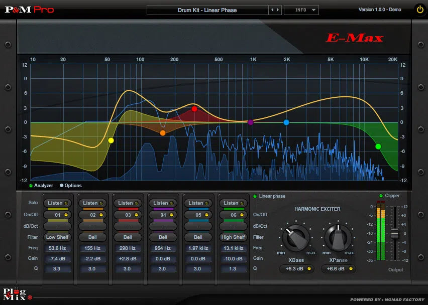The image size is (428, 305).
Task: Click the 954 Hz frequency field for band 04
Action: [163, 247]
